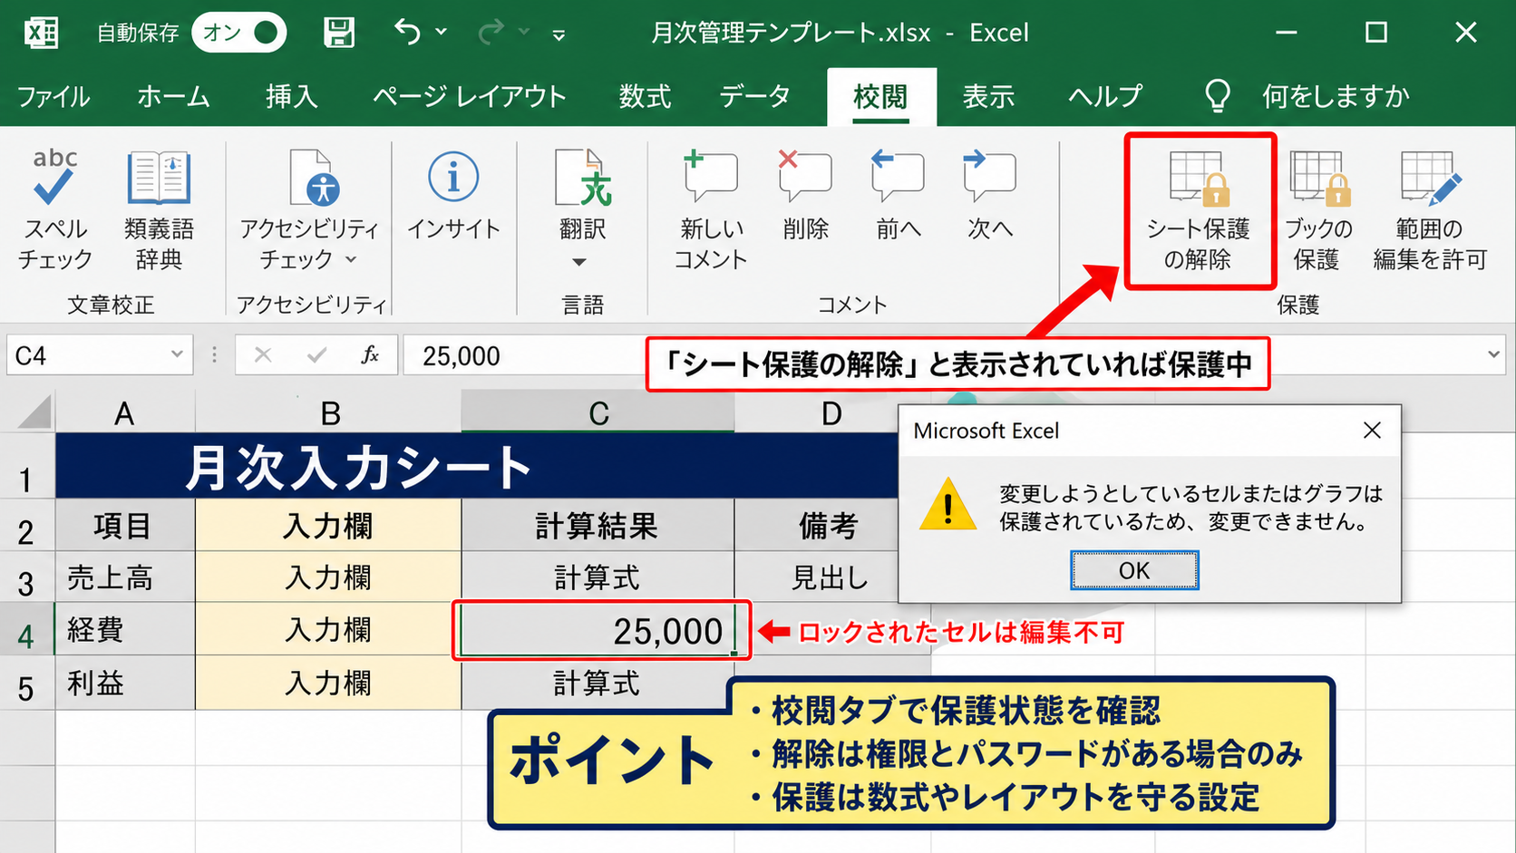Click the select-all corner triangle

pyautogui.click(x=34, y=412)
